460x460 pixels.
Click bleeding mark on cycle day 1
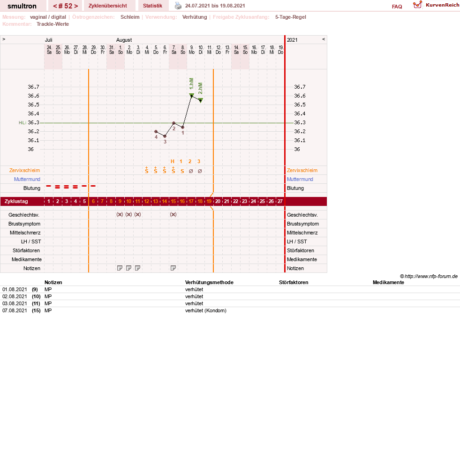(x=49, y=186)
